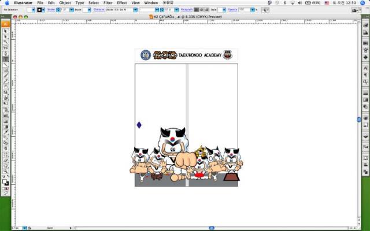Open the font style dropdown
Image resolution: width=370 pixels, height=231 pixels.
pos(157,10)
